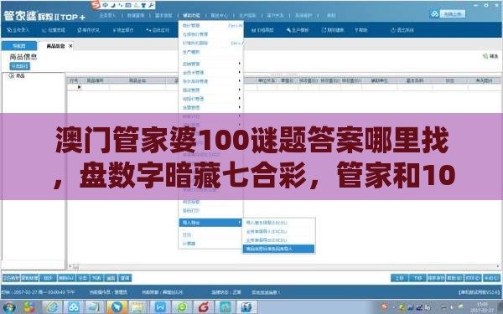The width and height of the screenshot is (503, 314).
Task: Click table horizontal scrollbar left arrow
Action: (x=70, y=266)
